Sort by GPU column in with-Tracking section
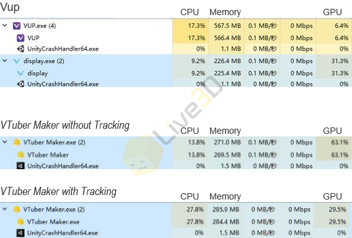352x238 pixels. [x=332, y=196]
